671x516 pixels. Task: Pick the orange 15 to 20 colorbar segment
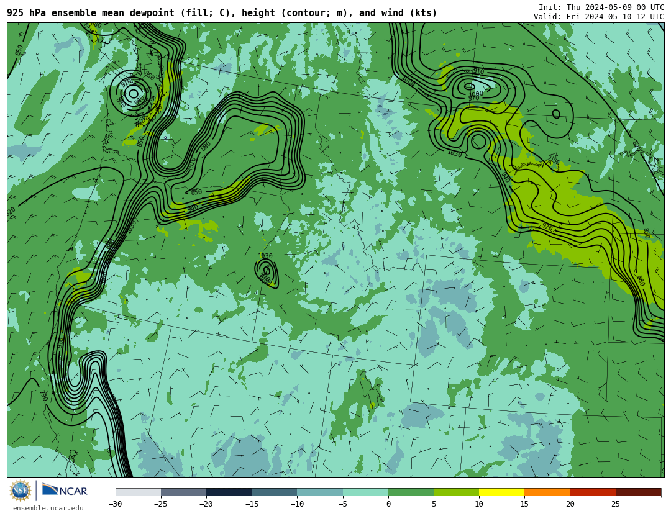click(x=547, y=492)
